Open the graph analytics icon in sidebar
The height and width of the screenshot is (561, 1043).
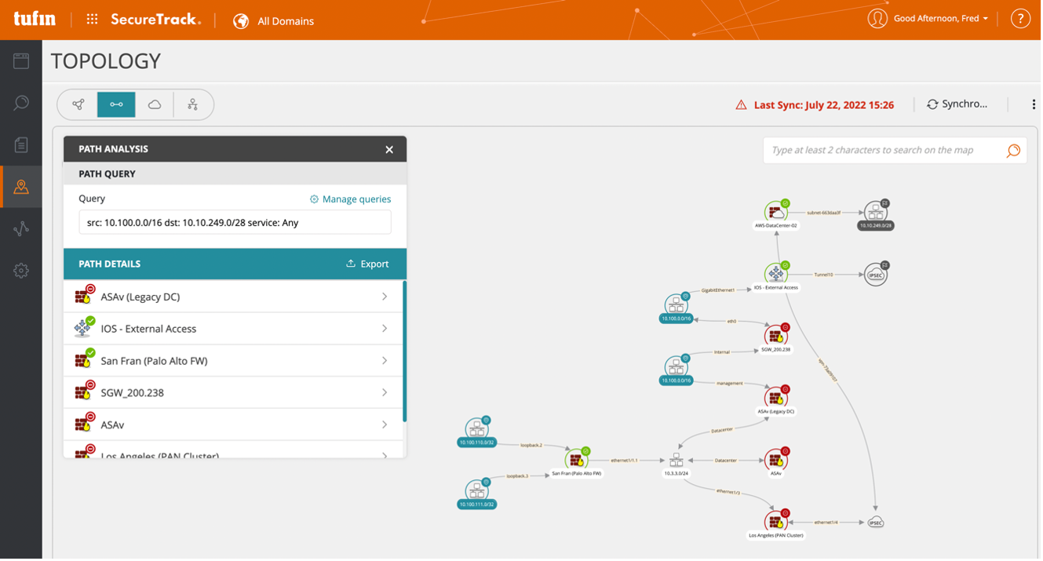(21, 228)
